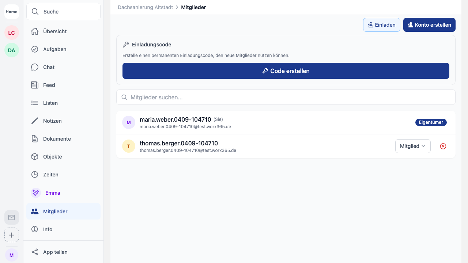This screenshot has width=468, height=263.
Task: Switch to the DA workspace avatar
Action: (x=11, y=50)
